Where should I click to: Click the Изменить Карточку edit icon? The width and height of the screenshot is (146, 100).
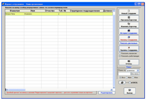[x=129, y=24]
